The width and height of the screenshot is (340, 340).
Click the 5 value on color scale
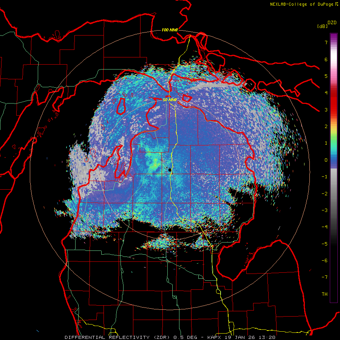click(x=326, y=76)
